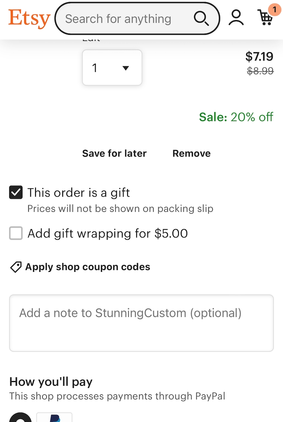Select the PayPal payment icon
The image size is (283, 422).
(x=54, y=418)
